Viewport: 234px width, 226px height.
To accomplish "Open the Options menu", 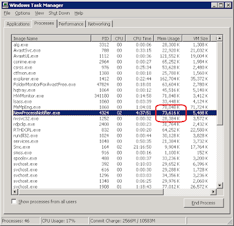I will [x=22, y=13].
